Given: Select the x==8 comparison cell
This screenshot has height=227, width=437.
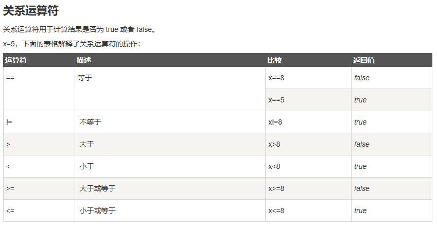Looking at the screenshot, I should point(276,78).
